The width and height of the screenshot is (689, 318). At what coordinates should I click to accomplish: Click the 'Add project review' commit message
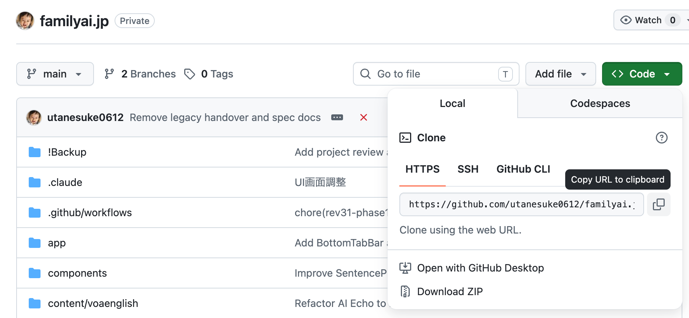[341, 152]
